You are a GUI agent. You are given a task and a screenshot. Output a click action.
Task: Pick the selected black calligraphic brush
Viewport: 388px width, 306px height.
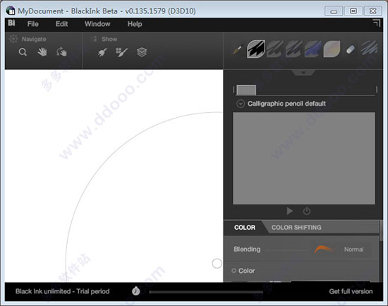coord(256,49)
